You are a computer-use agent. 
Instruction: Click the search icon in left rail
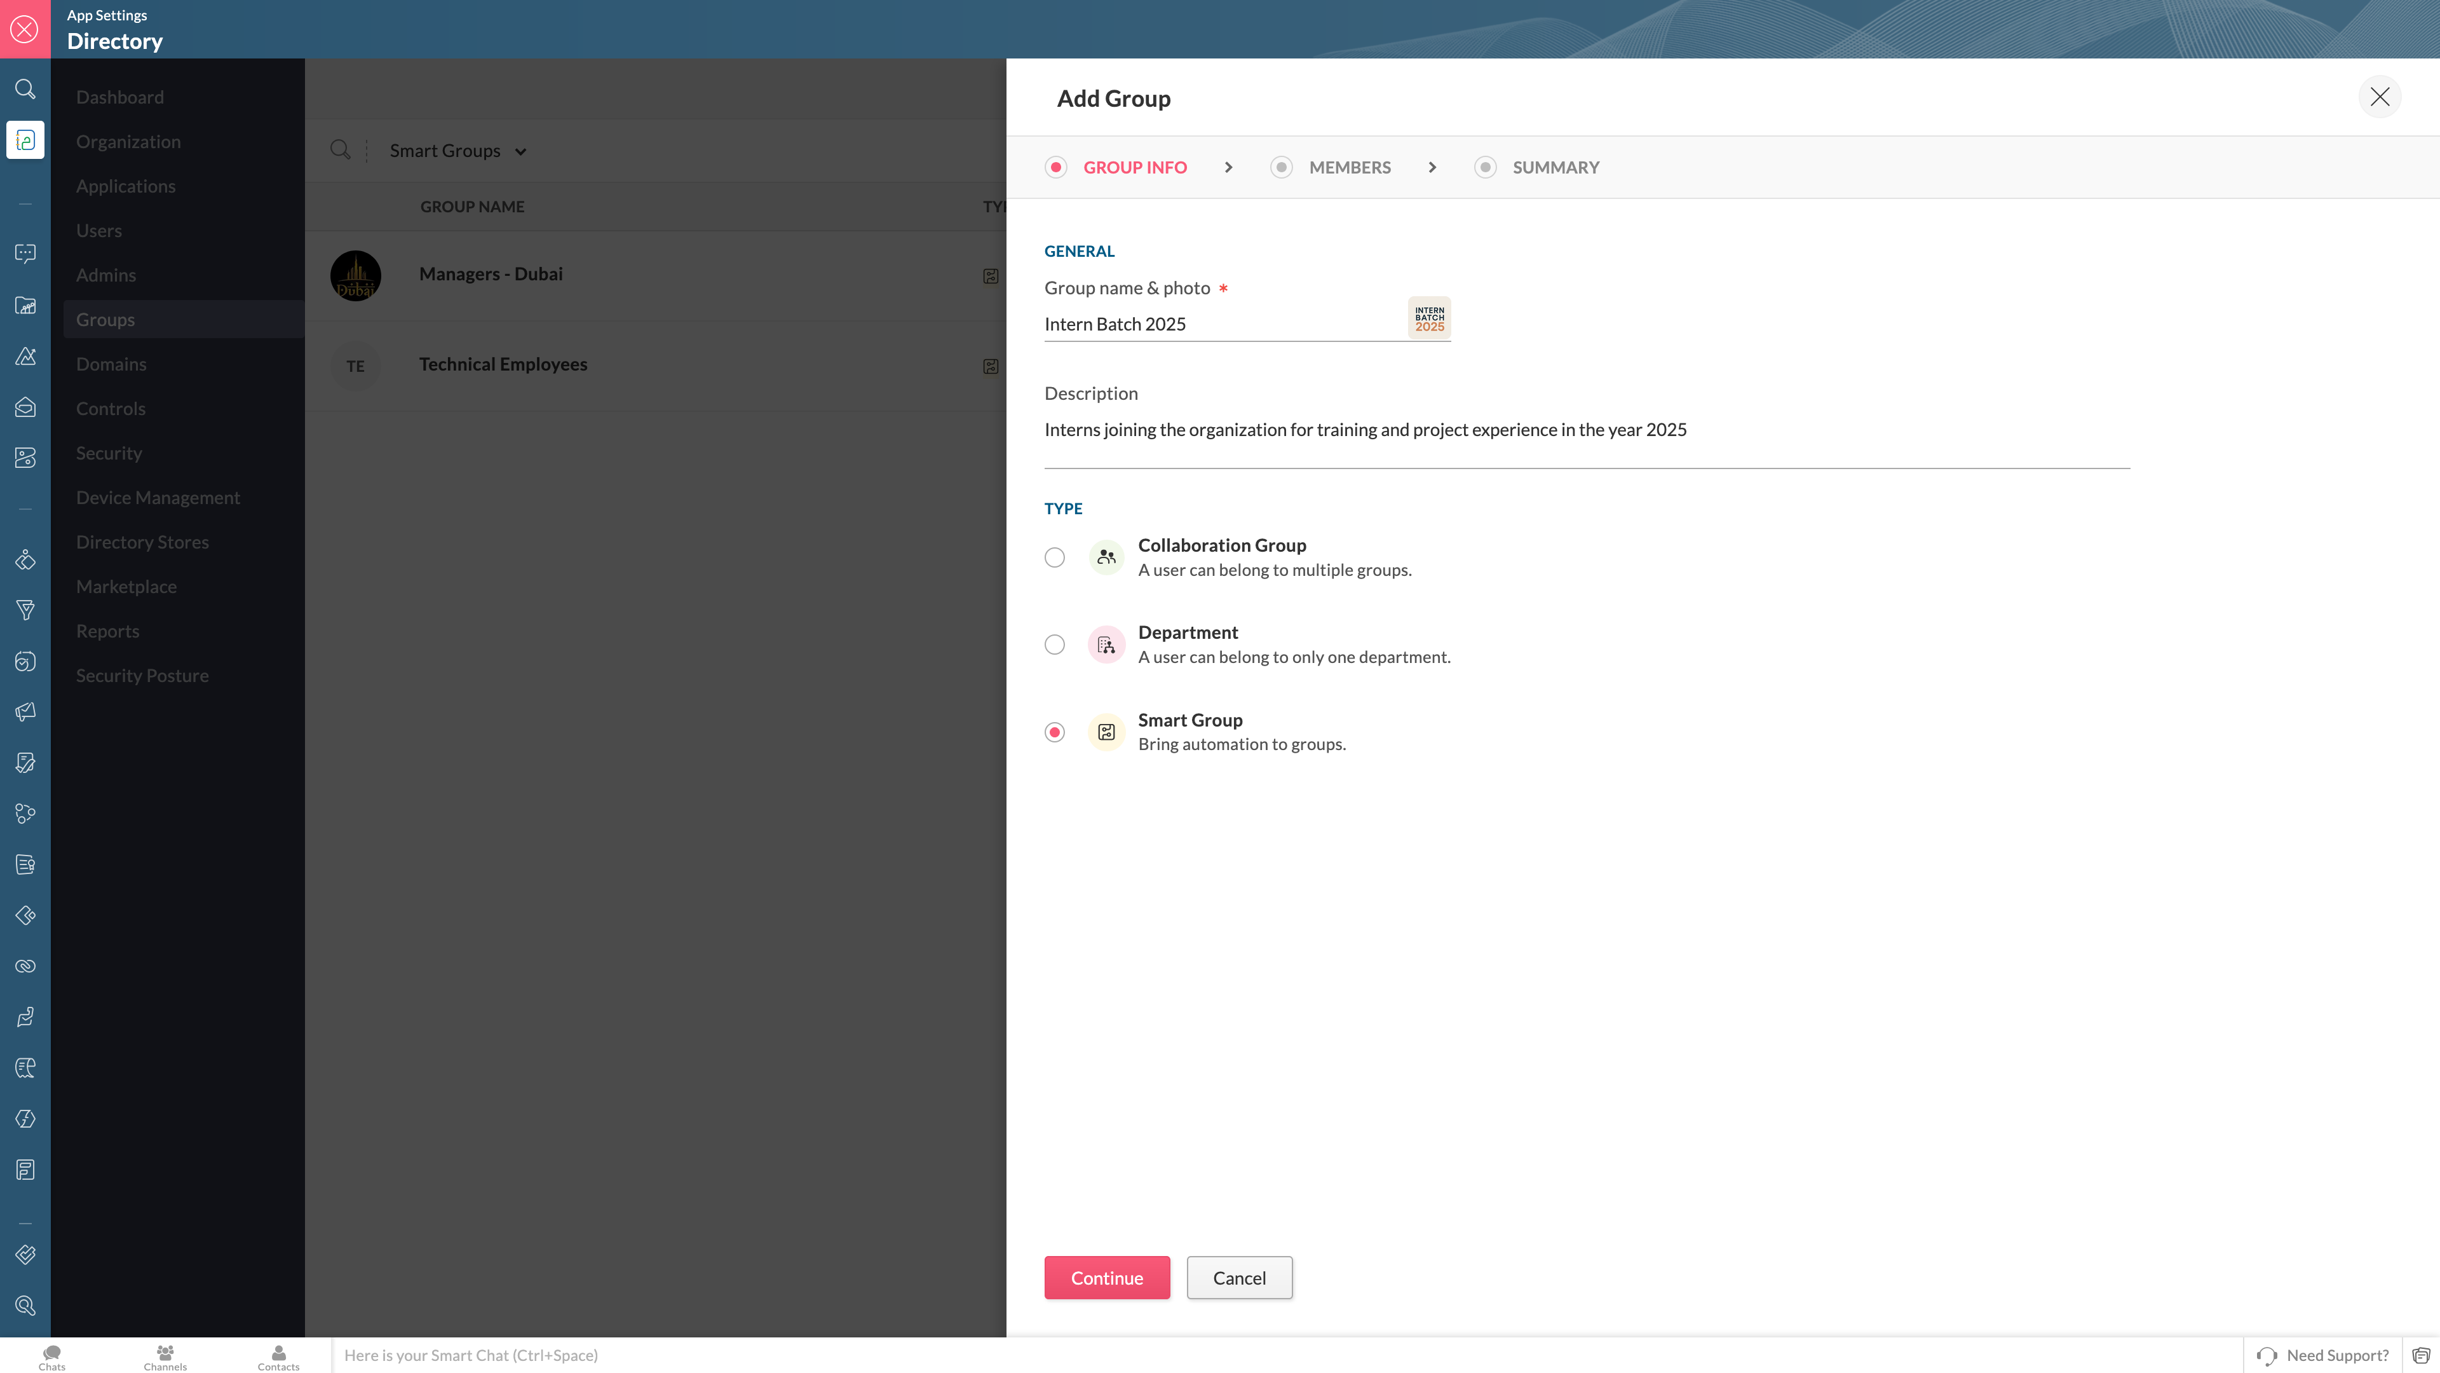pyautogui.click(x=25, y=89)
